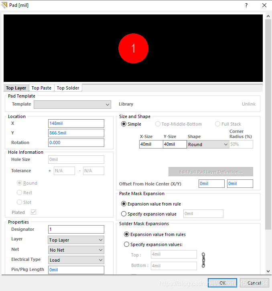The height and width of the screenshot is (291, 272).
Task: Toggle the solder mask chain link icon
Action: tap(203, 260)
